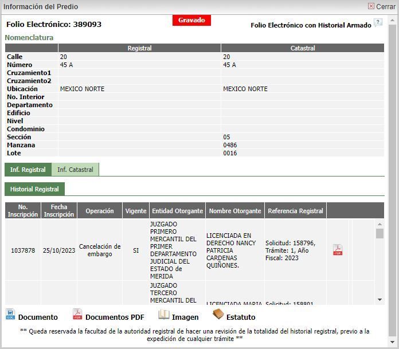Click Folio Electrónico: 389093 heading
This screenshot has height=349, width=399.
54,25
